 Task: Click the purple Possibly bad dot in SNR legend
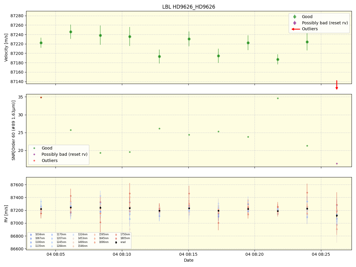point(34,154)
